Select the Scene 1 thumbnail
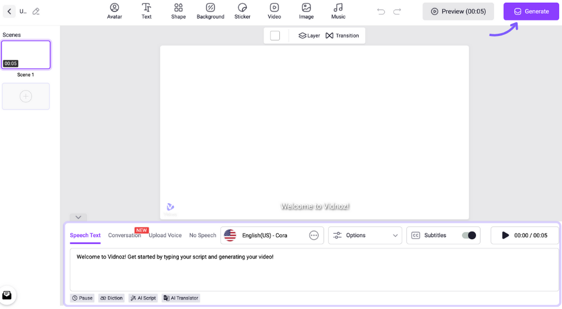 click(x=26, y=54)
